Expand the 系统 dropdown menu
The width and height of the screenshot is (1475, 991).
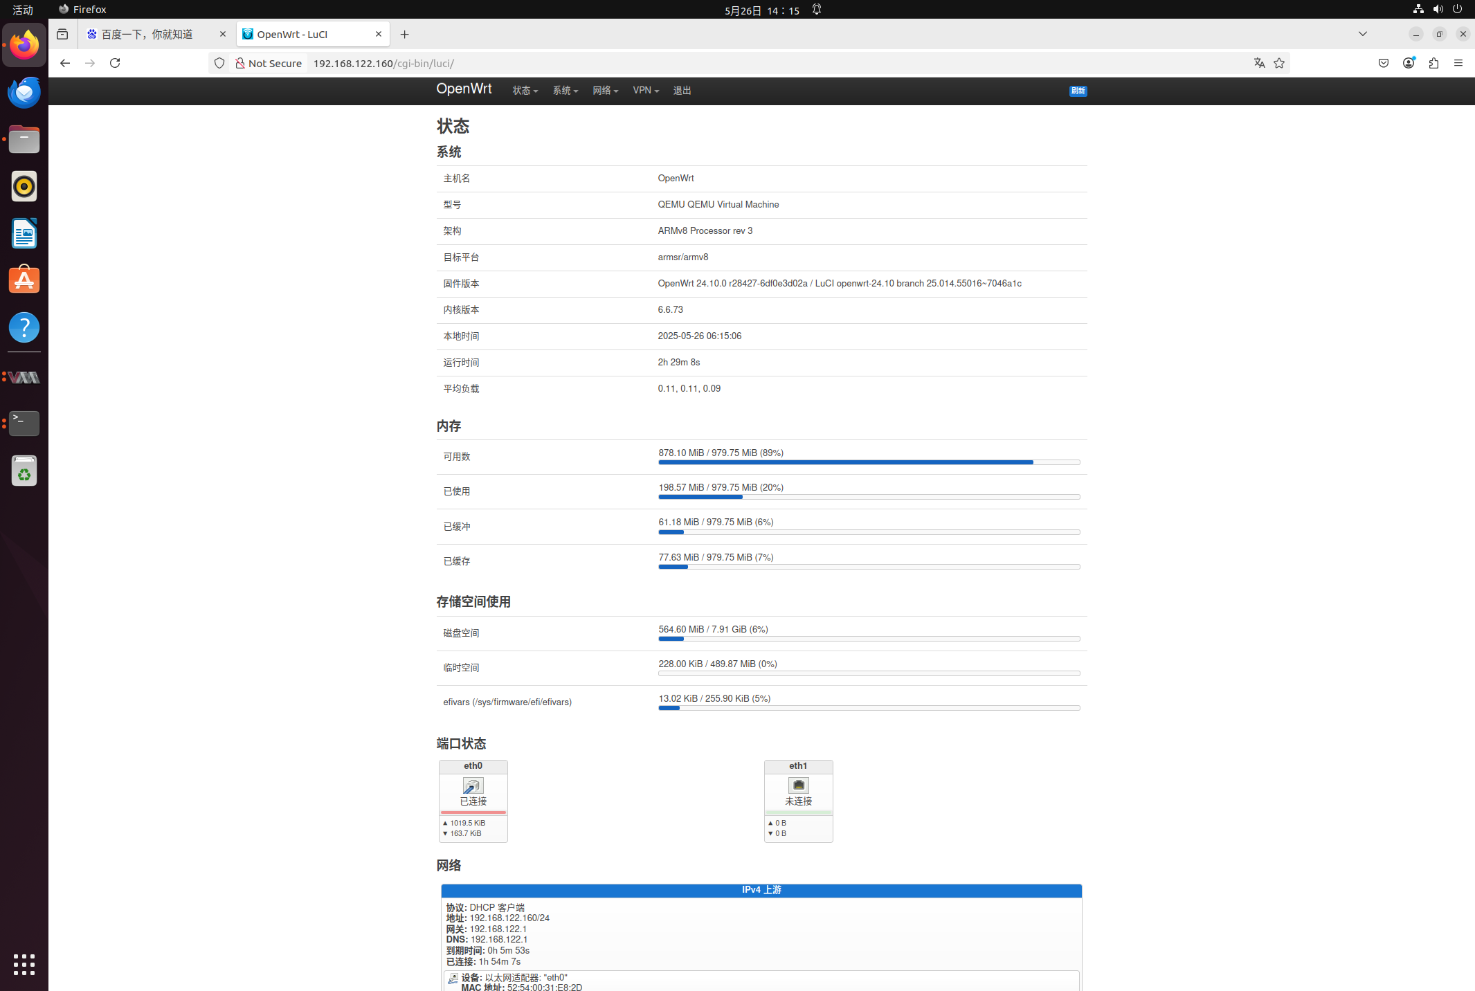coord(565,91)
